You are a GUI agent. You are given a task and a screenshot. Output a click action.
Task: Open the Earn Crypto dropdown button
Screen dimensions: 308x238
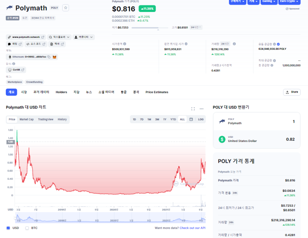point(290,2)
